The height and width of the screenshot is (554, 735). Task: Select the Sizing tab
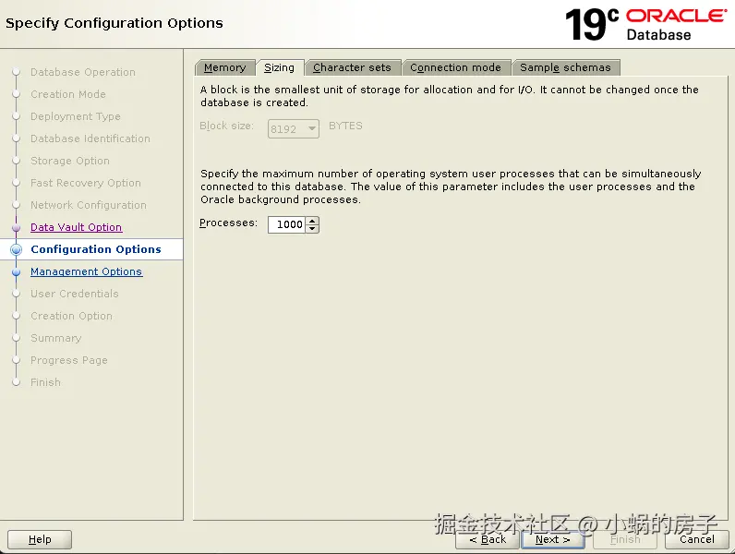click(280, 67)
